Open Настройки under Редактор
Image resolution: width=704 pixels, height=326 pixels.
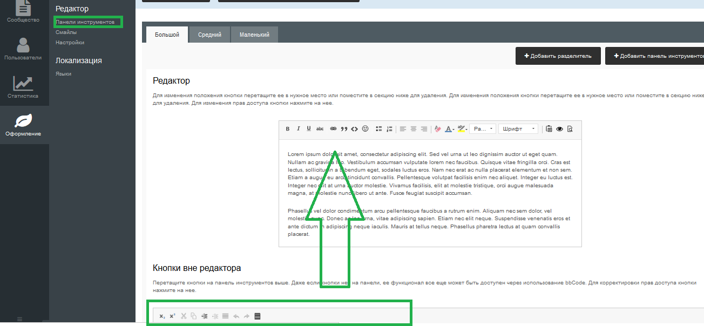click(70, 43)
